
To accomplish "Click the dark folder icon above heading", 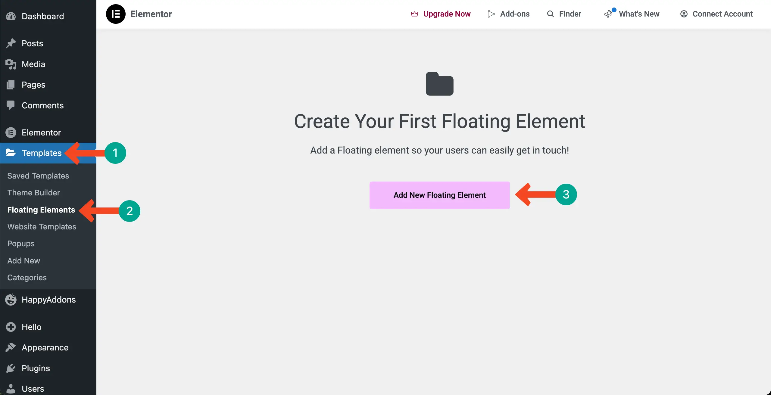I will tap(439, 84).
